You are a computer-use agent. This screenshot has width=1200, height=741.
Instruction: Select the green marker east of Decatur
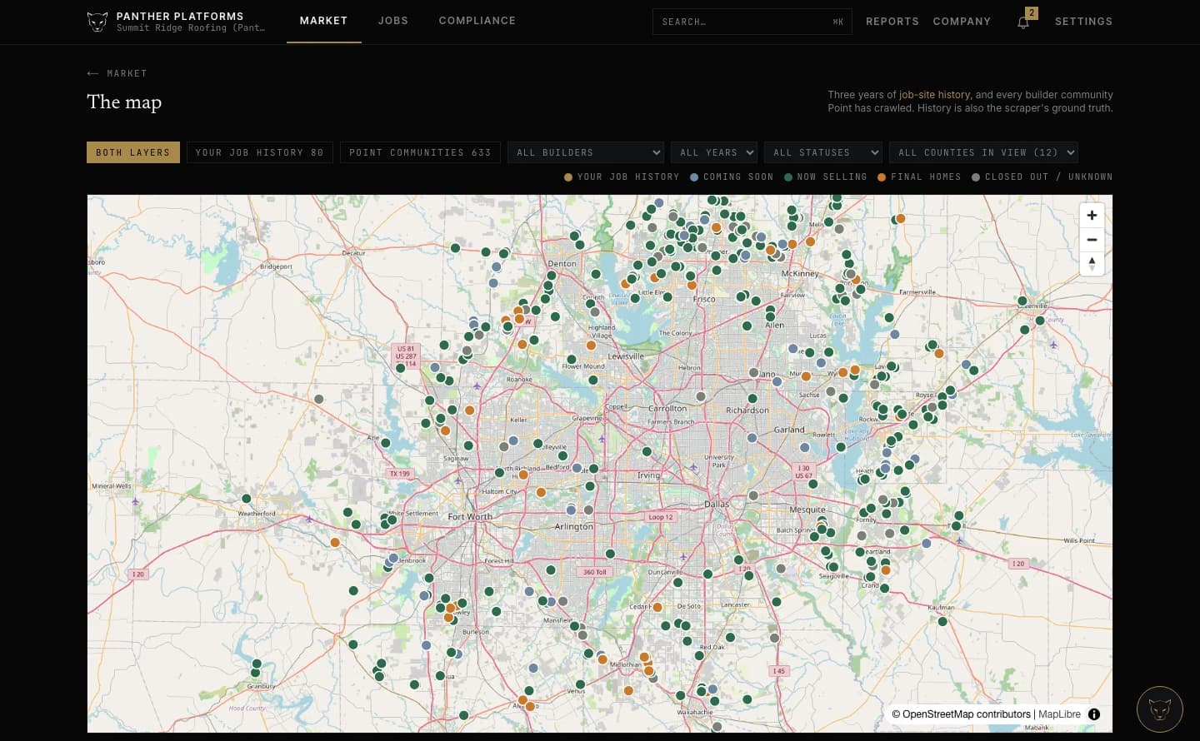tap(455, 248)
